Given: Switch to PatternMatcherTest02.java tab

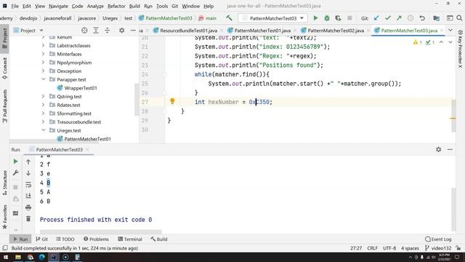Looking at the screenshot, I should pyautogui.click(x=336, y=31).
